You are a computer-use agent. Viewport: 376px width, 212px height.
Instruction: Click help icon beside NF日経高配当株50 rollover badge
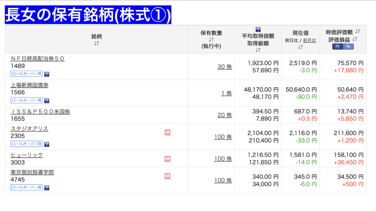(x=47, y=74)
